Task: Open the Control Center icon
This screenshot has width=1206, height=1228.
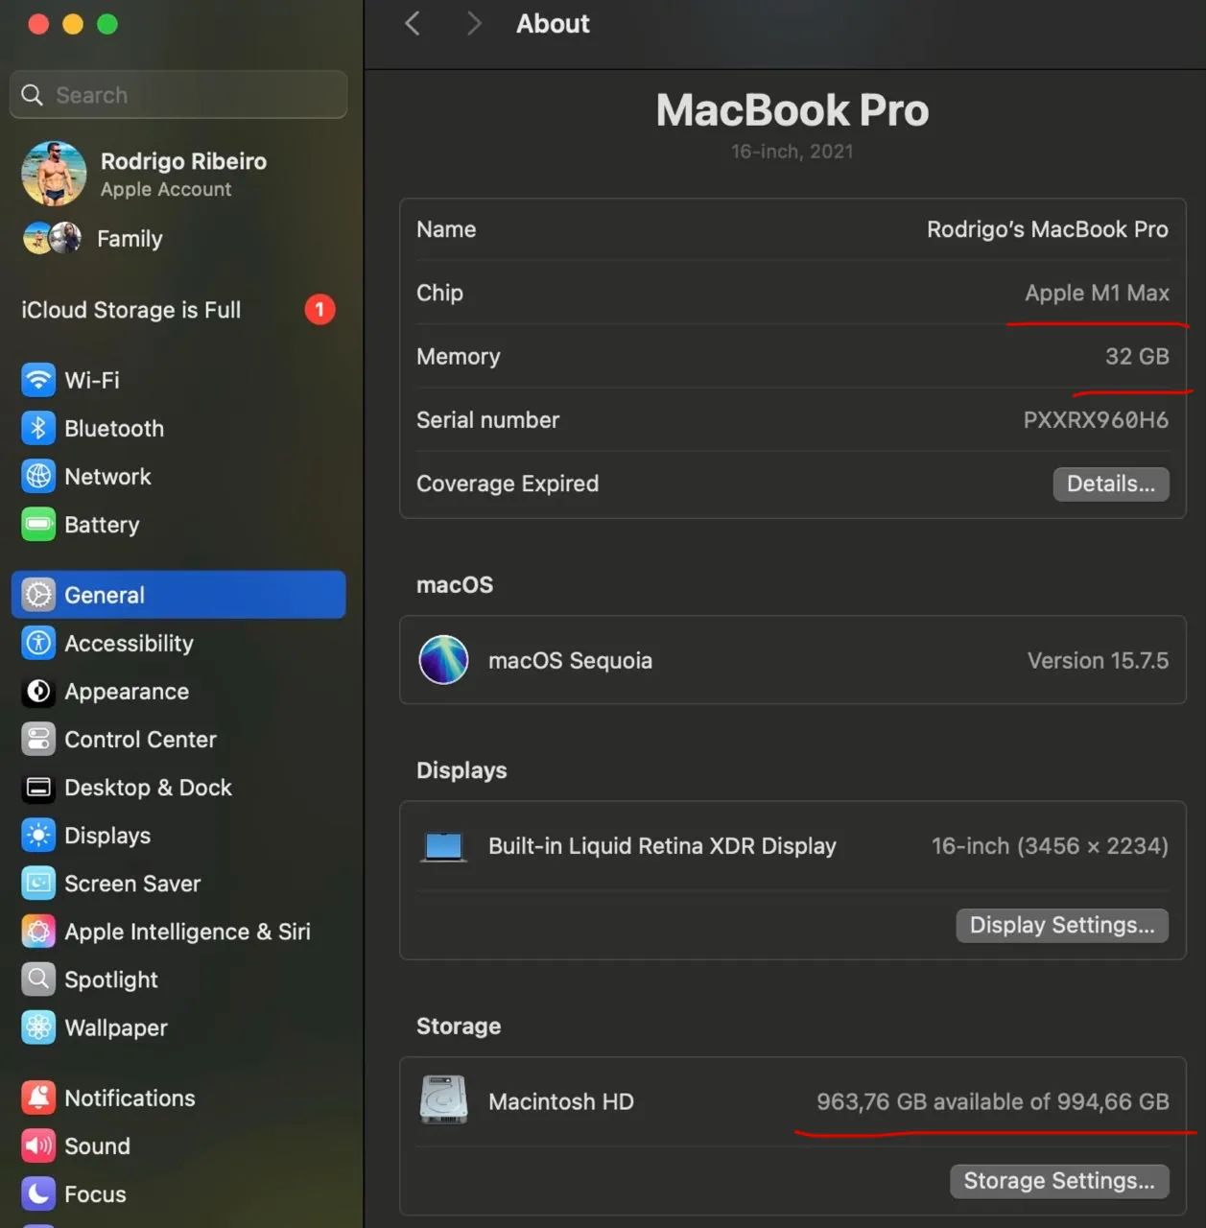Action: [38, 739]
